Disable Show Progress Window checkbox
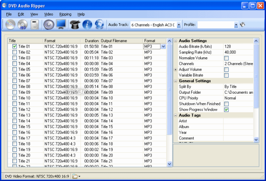This screenshot has height=181, width=266. [226, 110]
